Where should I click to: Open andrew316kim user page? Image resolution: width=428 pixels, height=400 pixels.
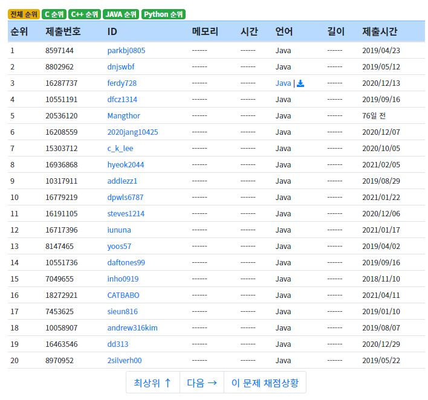132,328
